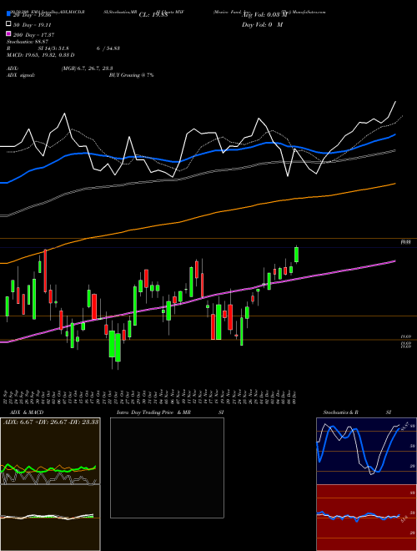Click the '(MGR) 6.7, 26.7, 23.3' ADX values

tap(87, 68)
